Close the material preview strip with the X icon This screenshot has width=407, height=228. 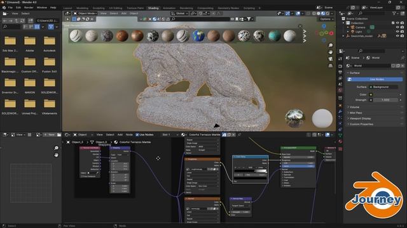(300, 26)
